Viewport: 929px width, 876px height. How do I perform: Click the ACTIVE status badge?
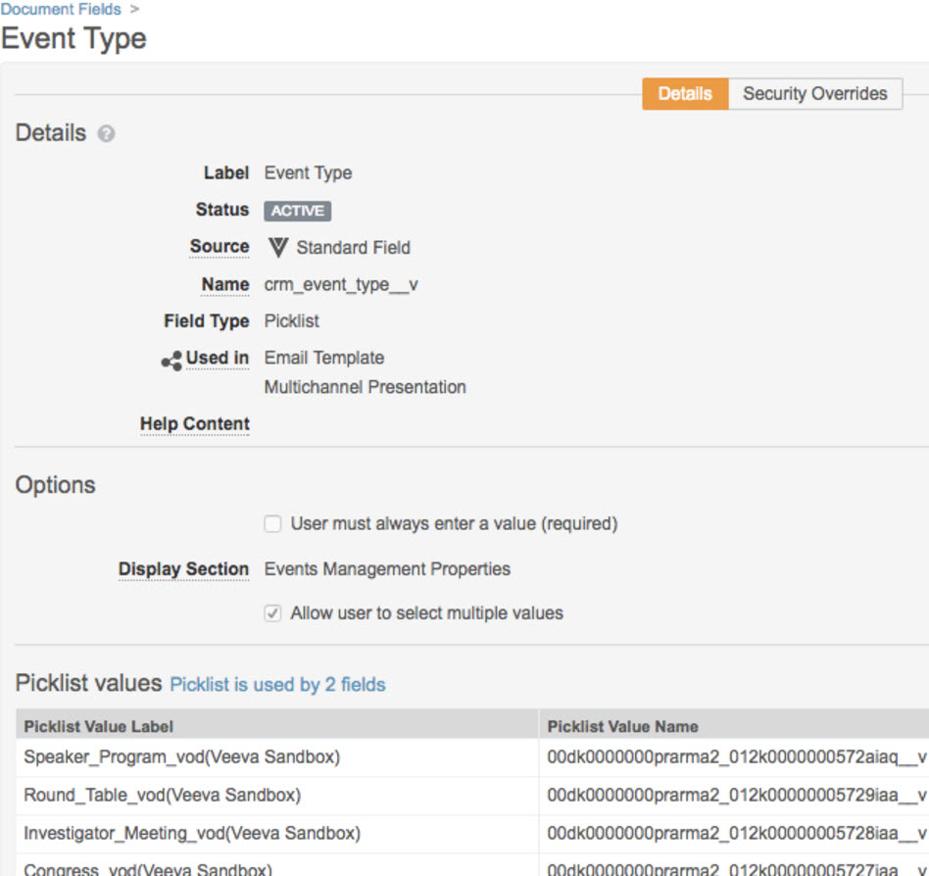[298, 211]
